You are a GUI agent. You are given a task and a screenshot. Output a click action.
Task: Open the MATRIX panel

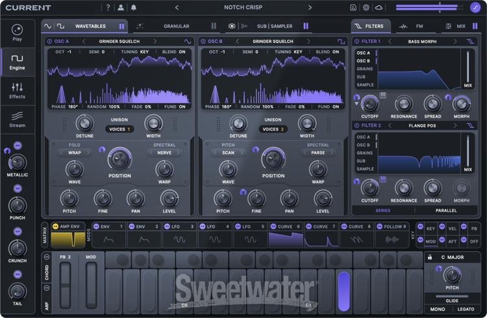[44, 235]
